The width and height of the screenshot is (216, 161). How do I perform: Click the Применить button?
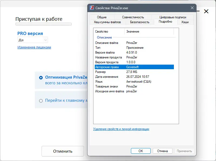[184, 151]
